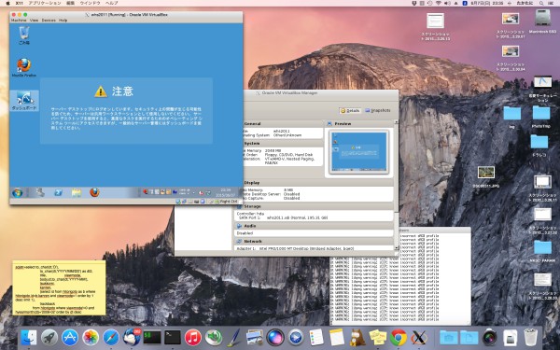Click scroll-down arrow in VirtualBox Manager details
Viewport: 560px width, 350px height.
(396, 247)
